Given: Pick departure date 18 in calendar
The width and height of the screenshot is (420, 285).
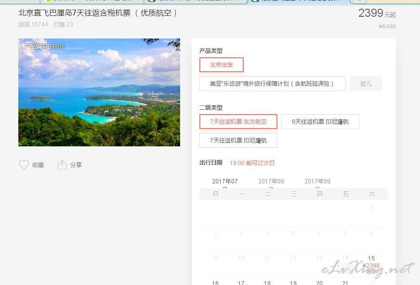Looking at the screenshot, I should [267, 282].
